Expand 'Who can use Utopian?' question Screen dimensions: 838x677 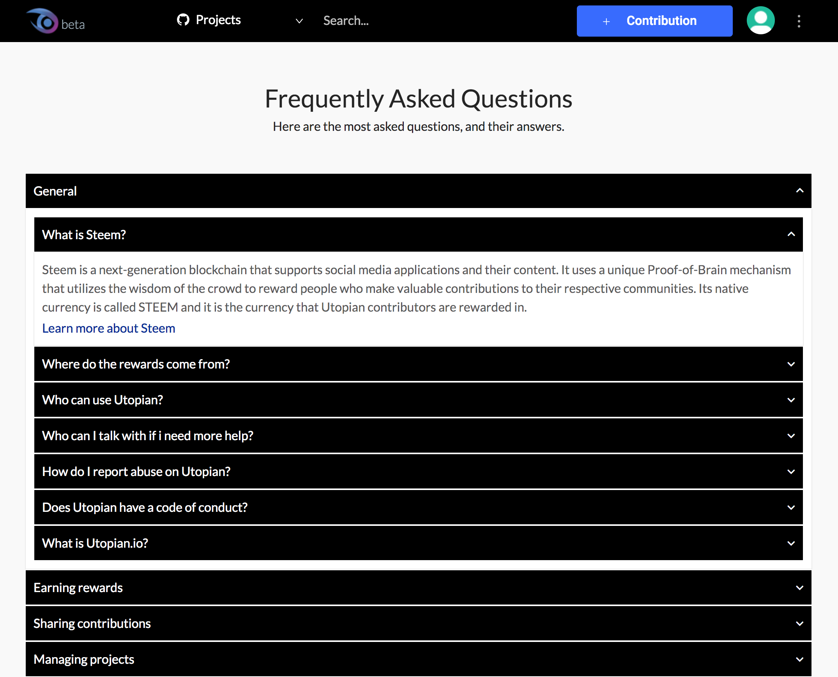[418, 400]
